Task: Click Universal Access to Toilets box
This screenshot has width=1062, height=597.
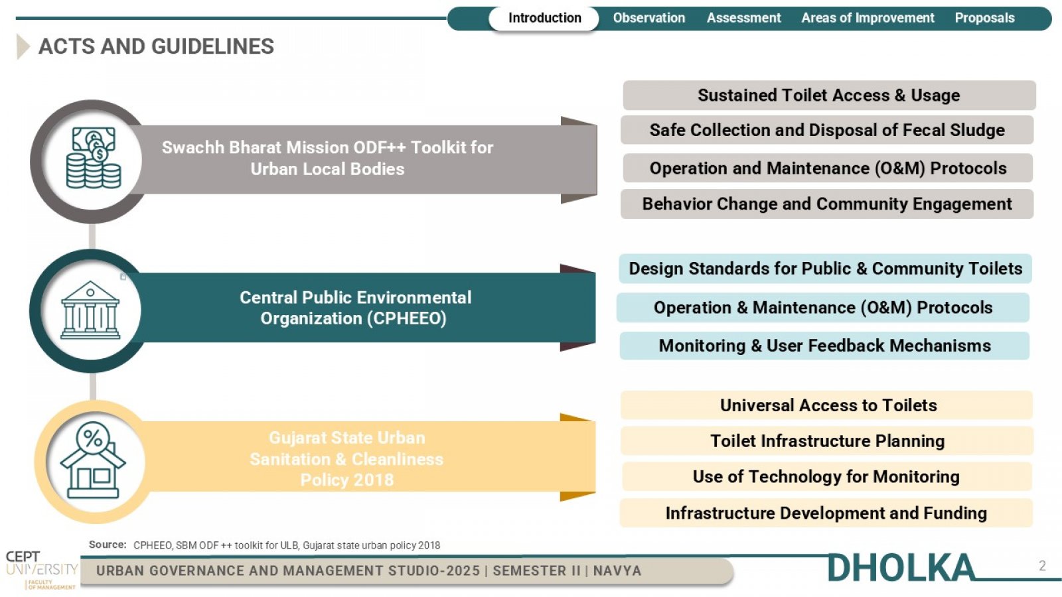Action: tap(827, 405)
